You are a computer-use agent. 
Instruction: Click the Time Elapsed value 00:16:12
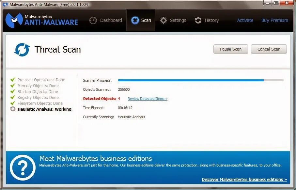(x=125, y=108)
